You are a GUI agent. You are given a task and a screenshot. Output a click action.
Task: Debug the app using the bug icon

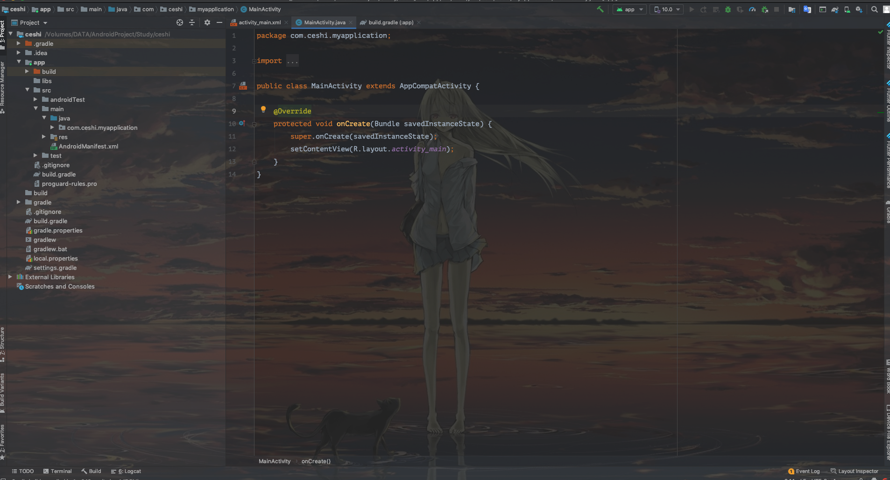pyautogui.click(x=728, y=9)
